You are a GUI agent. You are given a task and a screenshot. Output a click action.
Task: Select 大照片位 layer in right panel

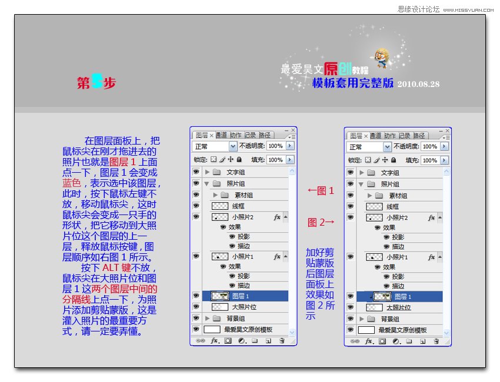click(x=399, y=307)
